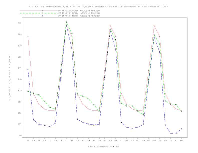198x153 pixels.
Task: Click the blue dashed legend line sample
Action: click(x=39, y=16)
